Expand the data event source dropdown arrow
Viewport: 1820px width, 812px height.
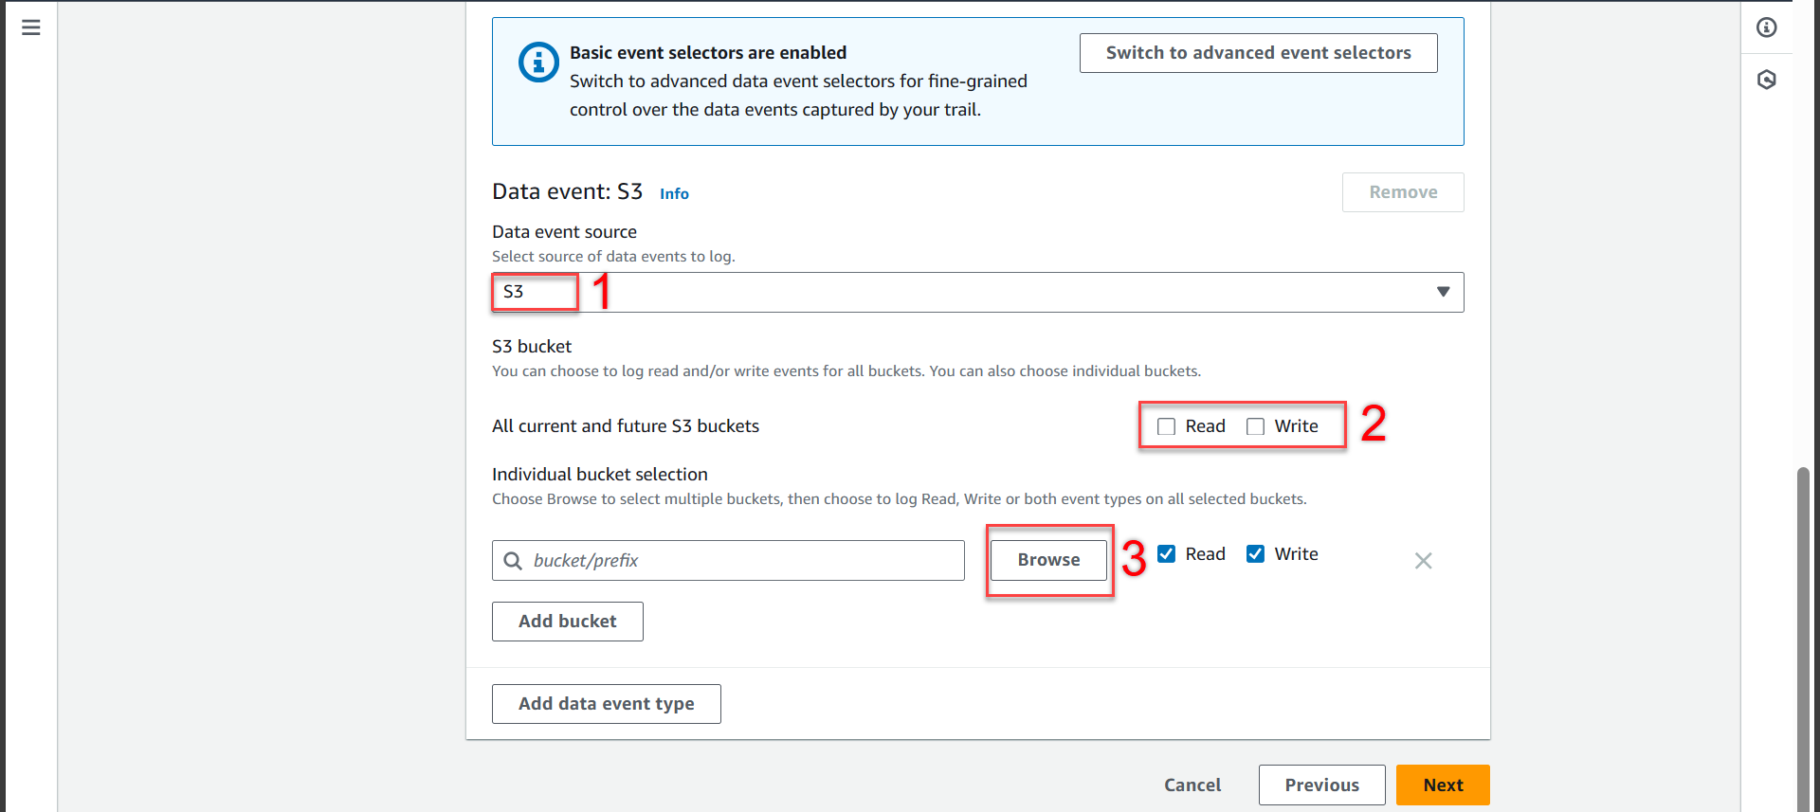pos(1443,292)
